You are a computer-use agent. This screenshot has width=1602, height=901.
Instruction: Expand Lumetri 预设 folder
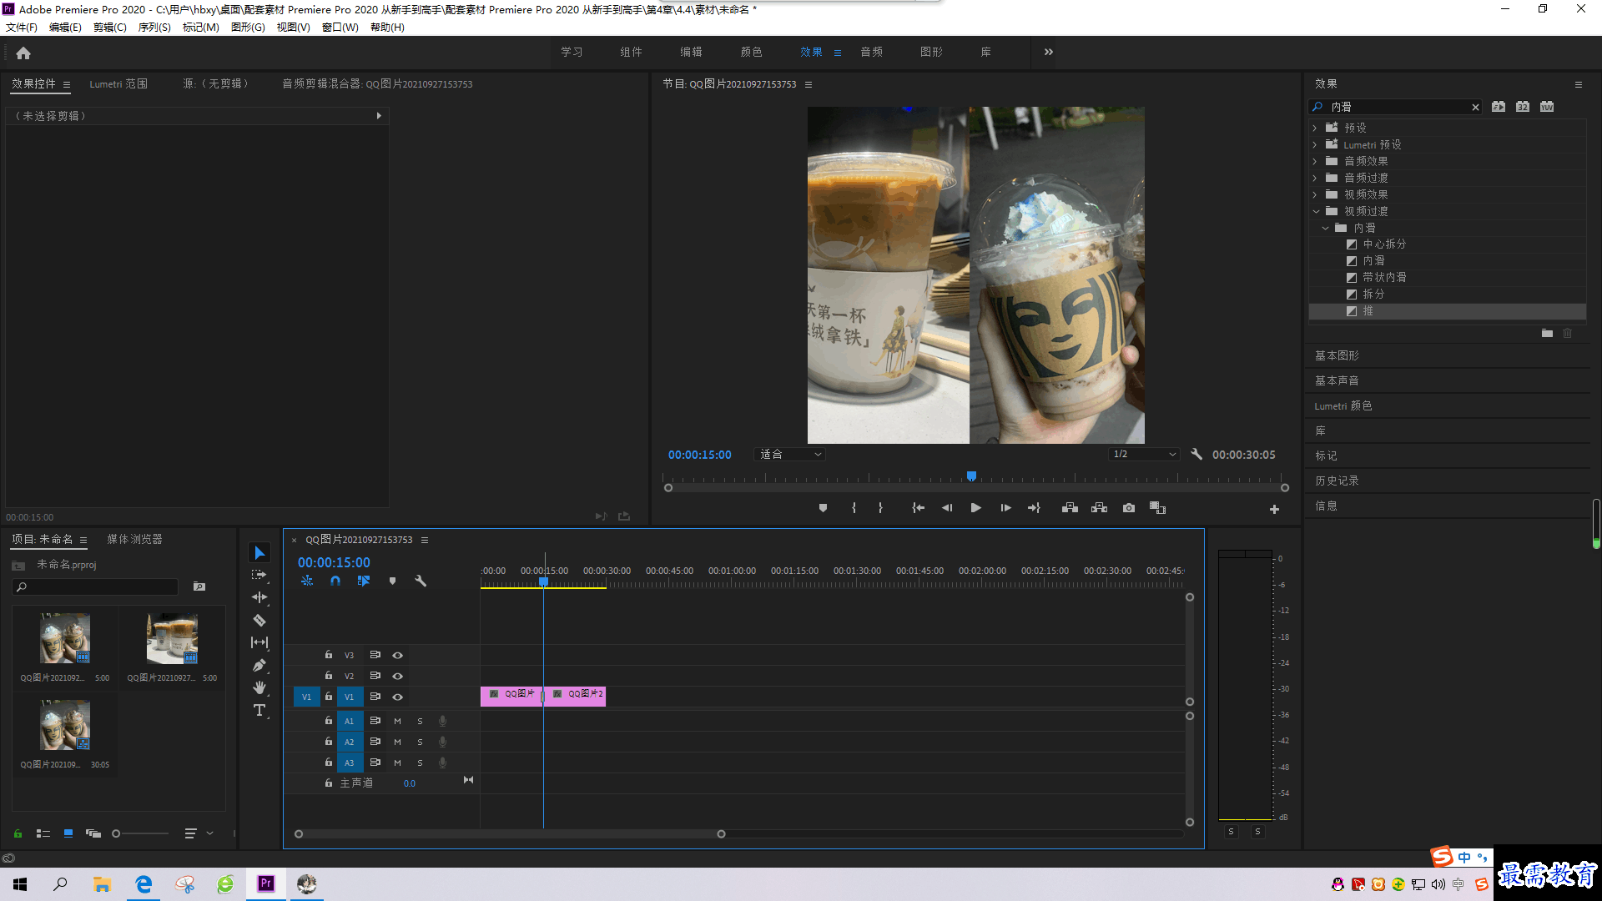pyautogui.click(x=1315, y=144)
